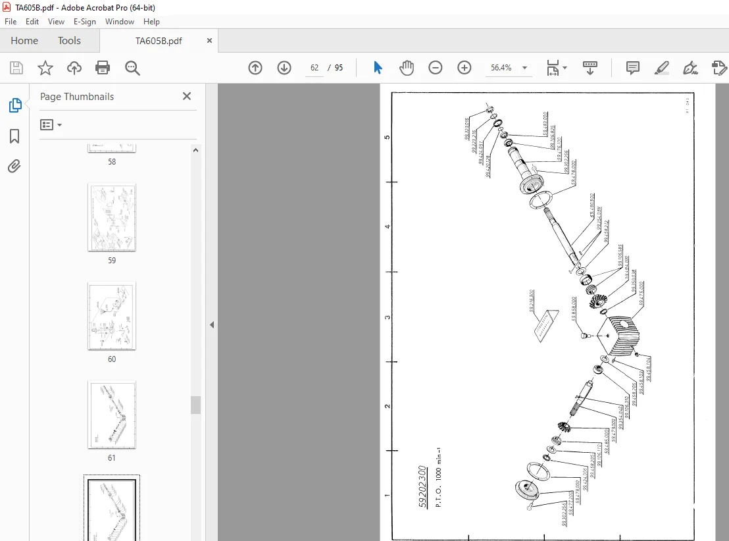Click the P.T.O. 1000 min-1 caption
The image size is (729, 541).
point(438,477)
